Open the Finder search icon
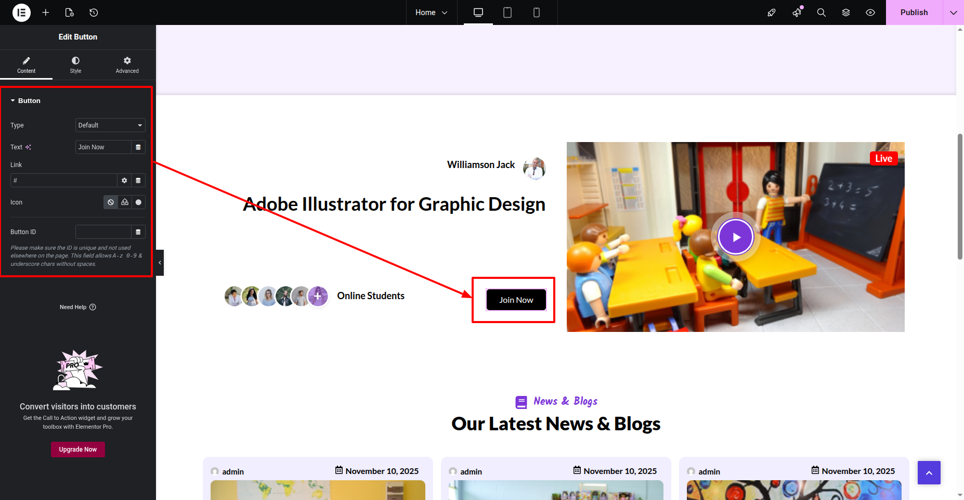 coord(822,12)
